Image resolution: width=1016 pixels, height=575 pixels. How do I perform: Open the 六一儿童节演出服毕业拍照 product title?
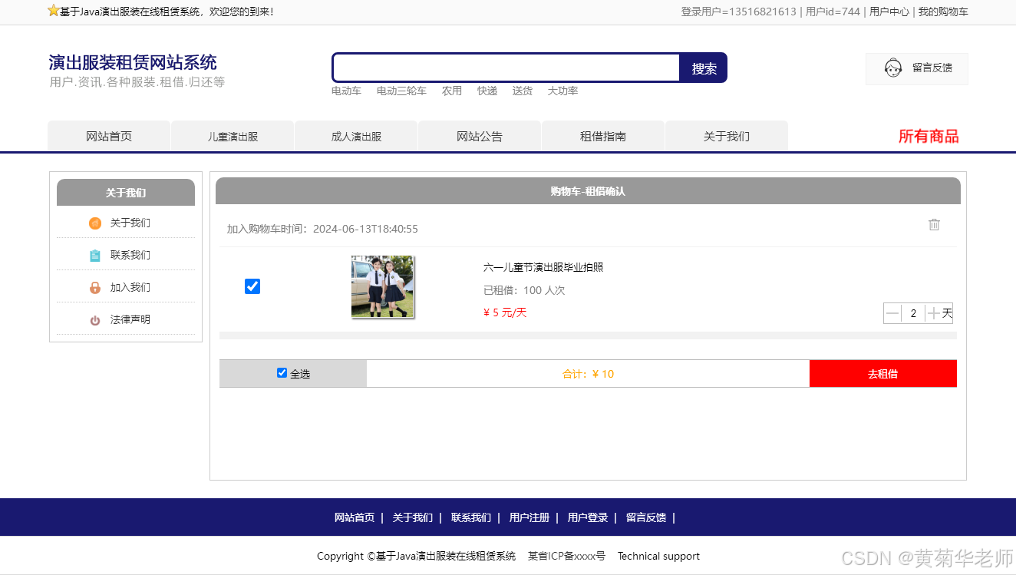[x=543, y=267]
